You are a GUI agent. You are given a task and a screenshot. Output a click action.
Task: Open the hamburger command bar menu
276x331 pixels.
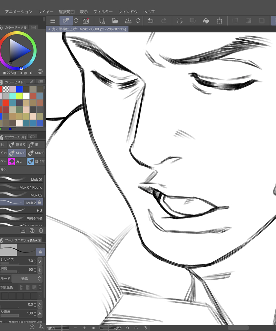53,21
